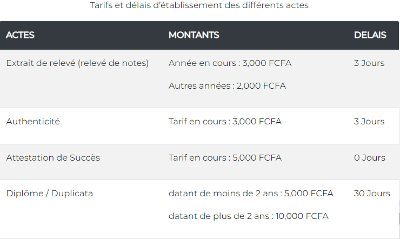400x239 pixels.
Task: Click the Tarif en cours 3,000 FCFA amount
Action: [x=225, y=122]
